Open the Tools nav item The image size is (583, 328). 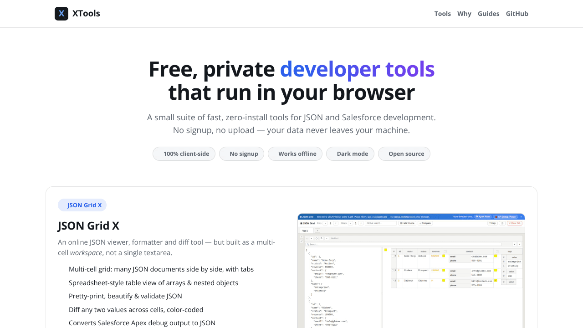[x=442, y=14]
